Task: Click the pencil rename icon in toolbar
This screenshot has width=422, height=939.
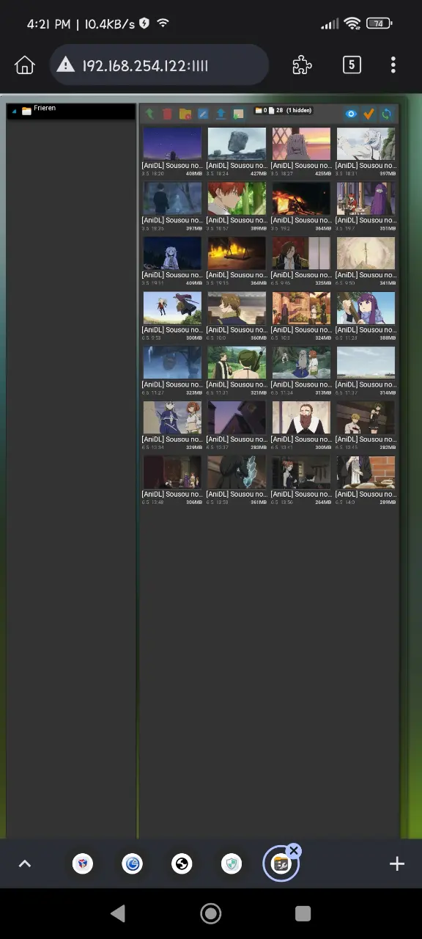Action: (x=203, y=114)
